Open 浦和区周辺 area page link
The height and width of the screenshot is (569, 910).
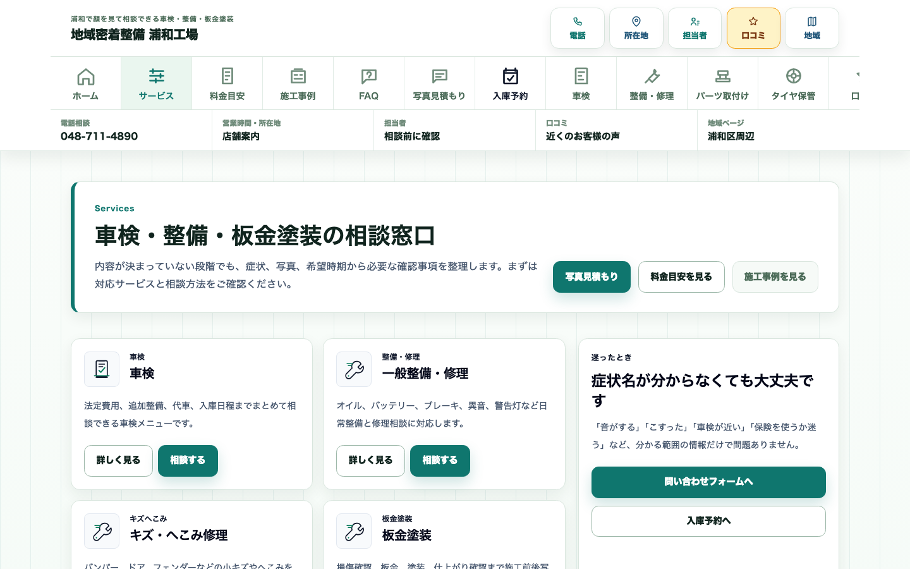click(x=778, y=130)
